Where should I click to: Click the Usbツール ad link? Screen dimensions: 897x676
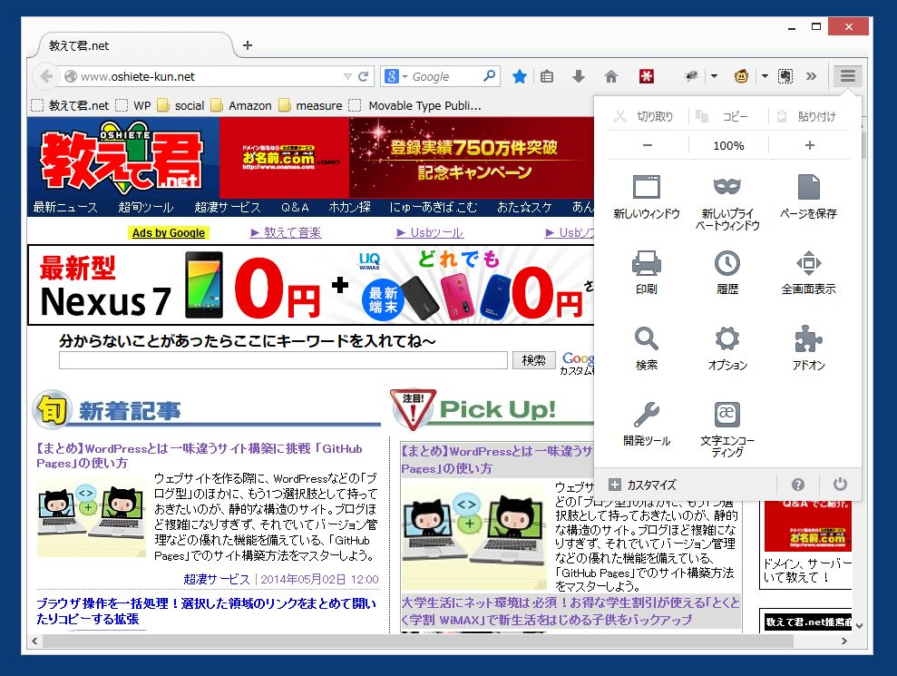[x=430, y=232]
